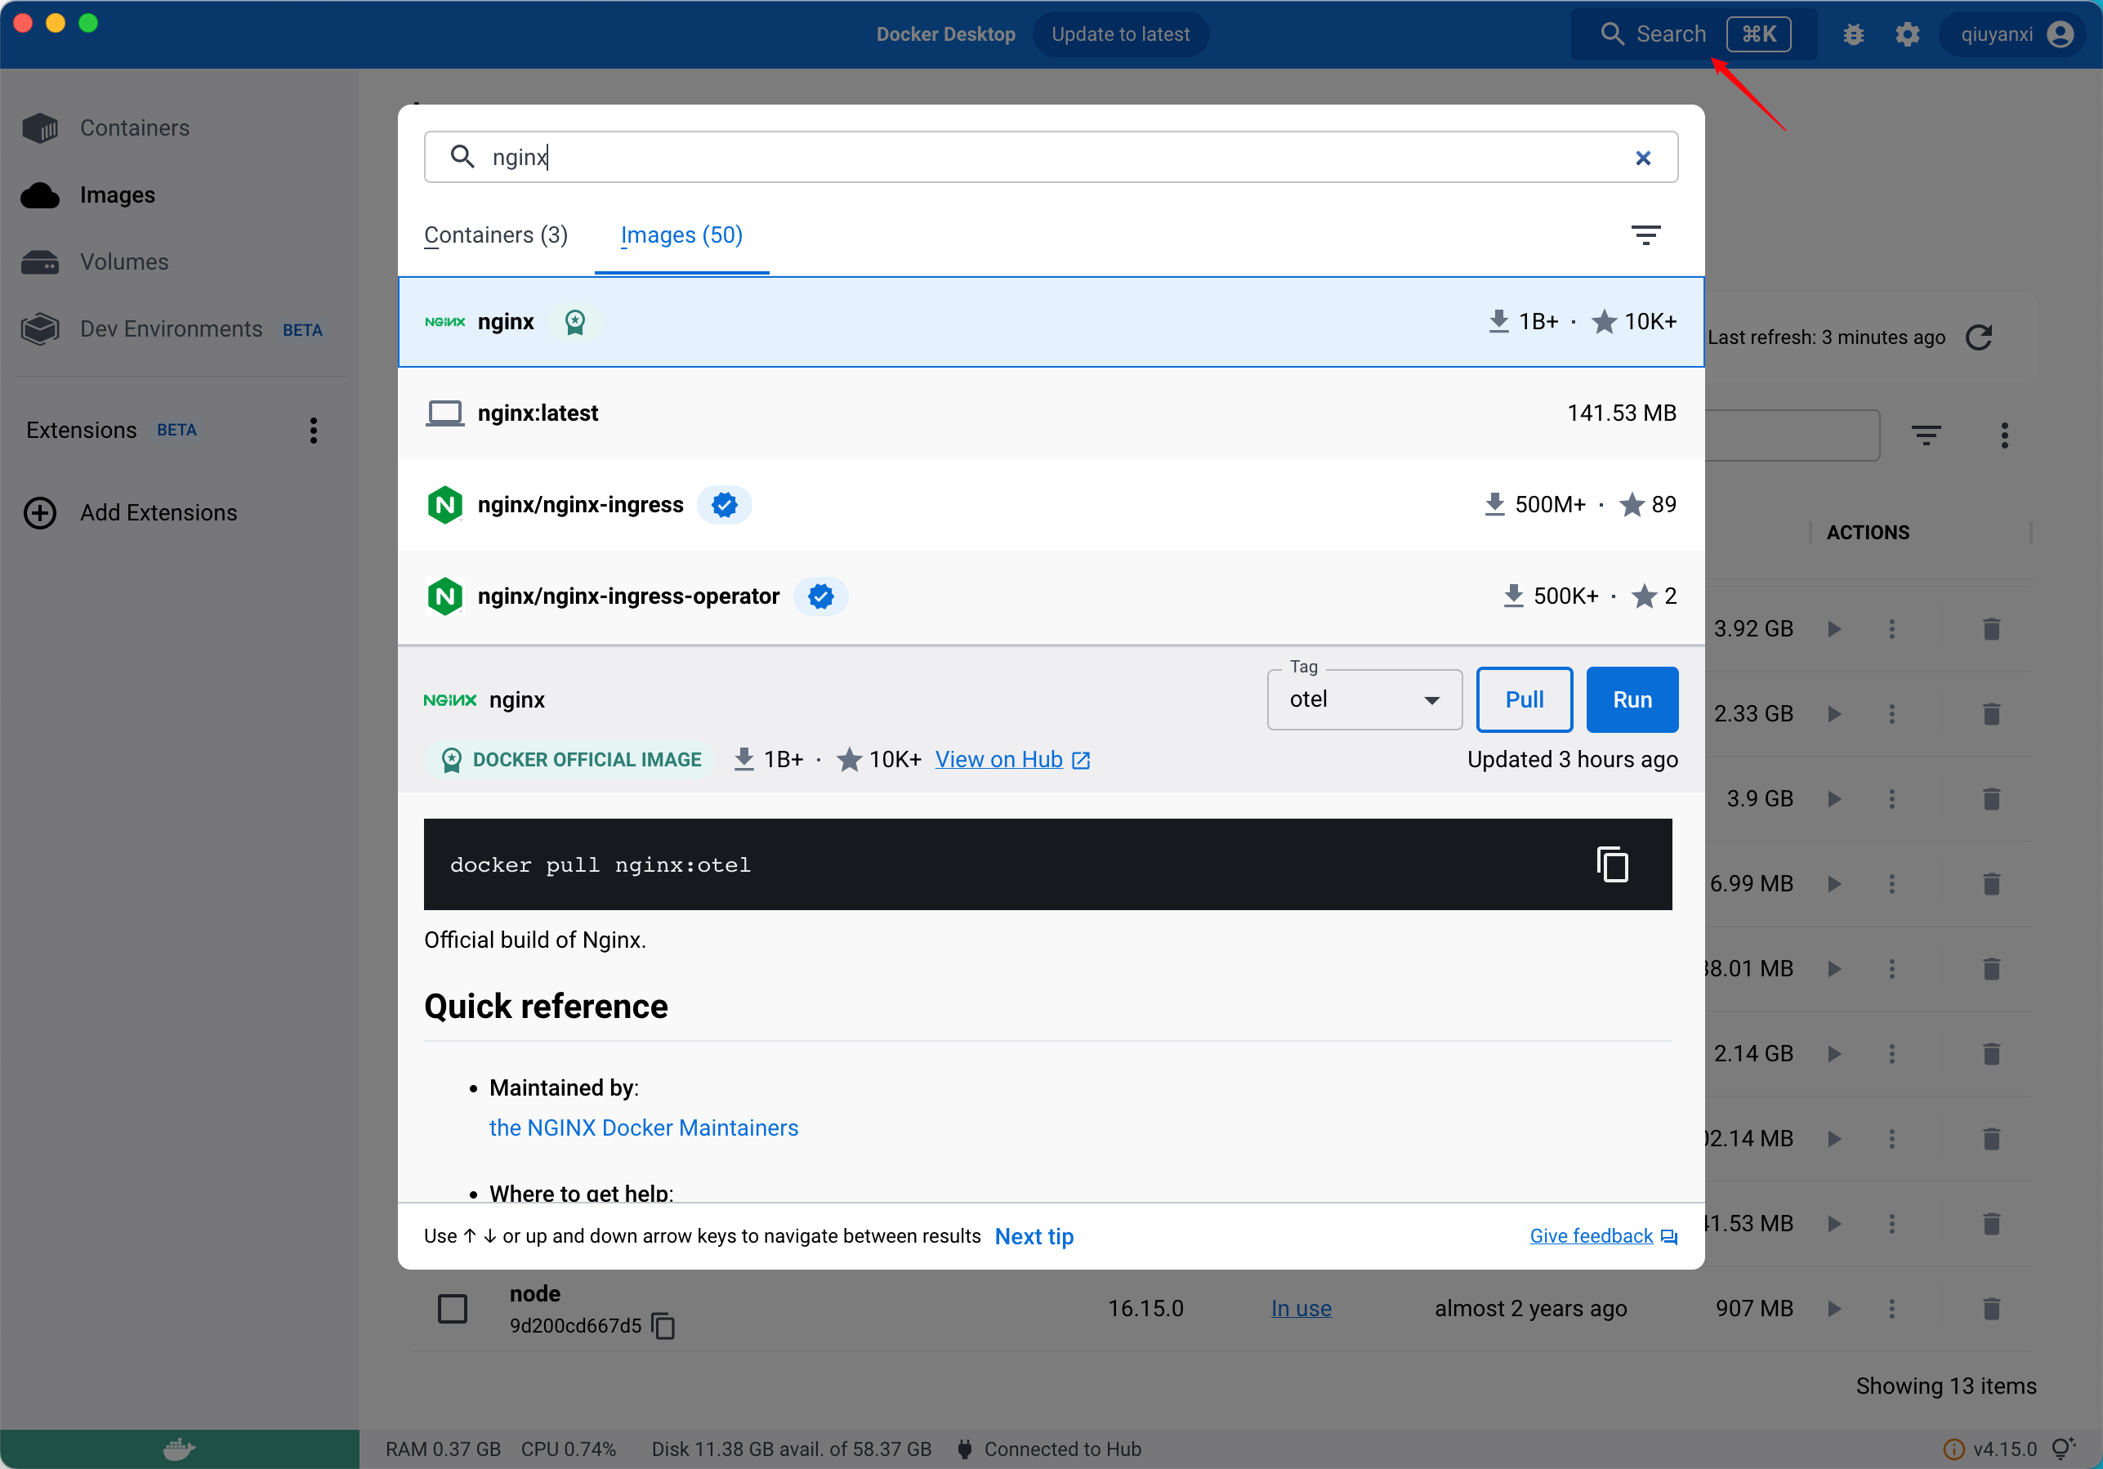Image resolution: width=2103 pixels, height=1469 pixels.
Task: Delete the 3.9 GB image
Action: 1991,798
